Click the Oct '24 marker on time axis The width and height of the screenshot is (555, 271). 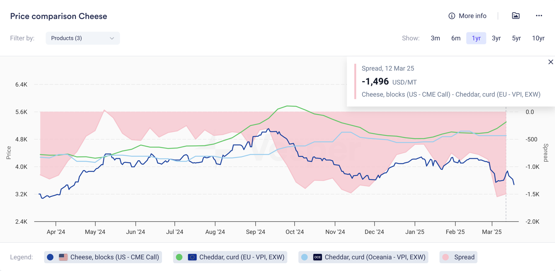[x=294, y=232]
